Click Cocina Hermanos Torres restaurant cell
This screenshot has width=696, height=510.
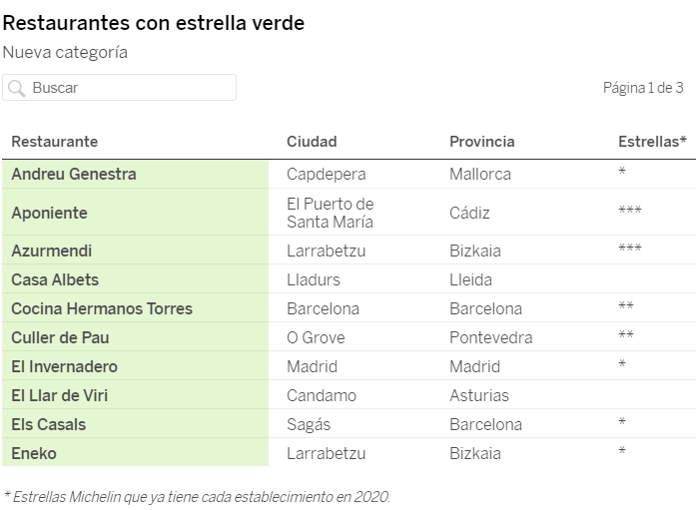point(102,308)
